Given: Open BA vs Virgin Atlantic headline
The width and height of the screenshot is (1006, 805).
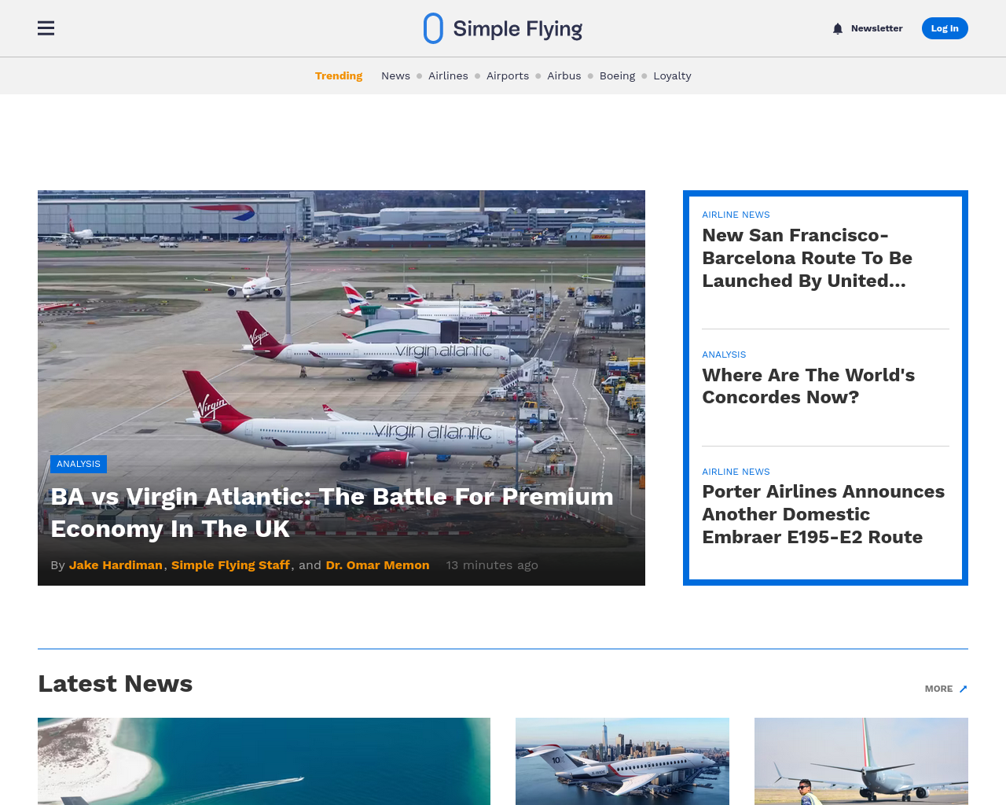Looking at the screenshot, I should 332,513.
